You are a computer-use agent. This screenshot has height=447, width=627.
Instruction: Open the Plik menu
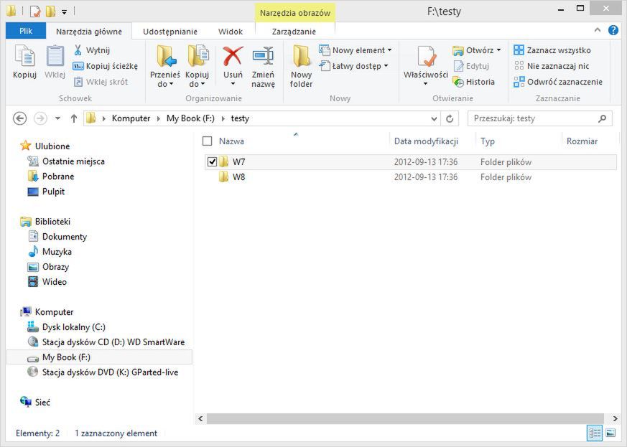point(26,31)
